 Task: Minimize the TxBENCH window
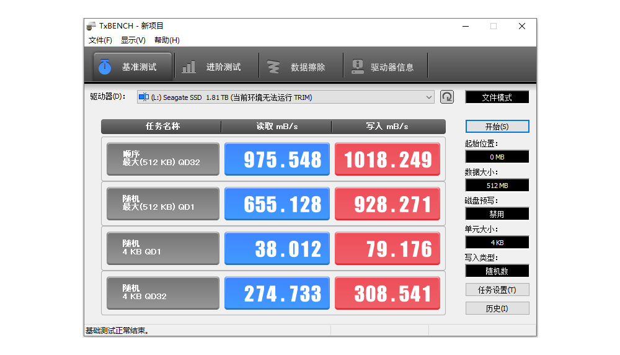(x=466, y=26)
